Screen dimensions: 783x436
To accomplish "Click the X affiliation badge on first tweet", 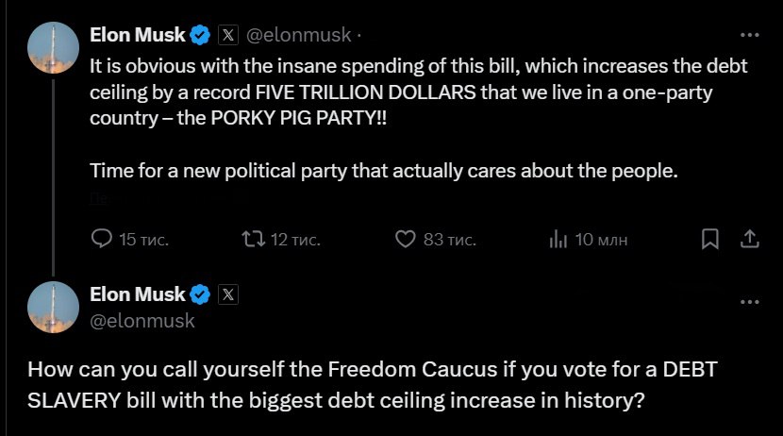I will pos(227,36).
